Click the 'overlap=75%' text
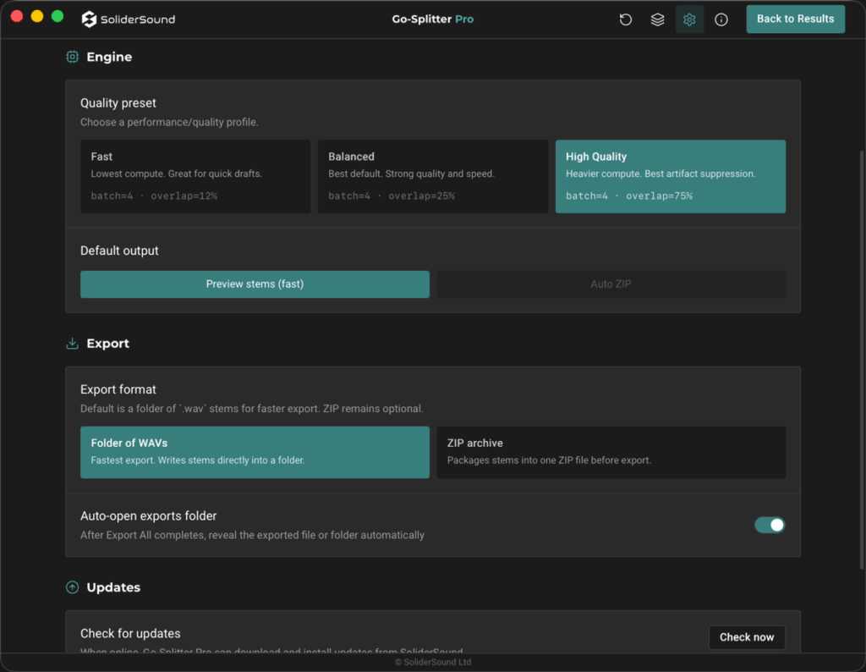 tap(659, 196)
